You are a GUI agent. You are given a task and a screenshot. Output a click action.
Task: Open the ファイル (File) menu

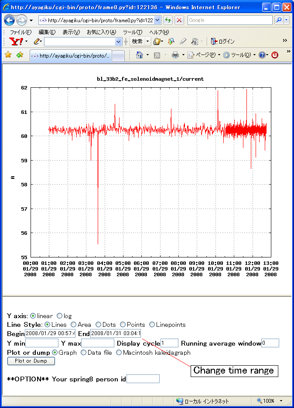21,32
